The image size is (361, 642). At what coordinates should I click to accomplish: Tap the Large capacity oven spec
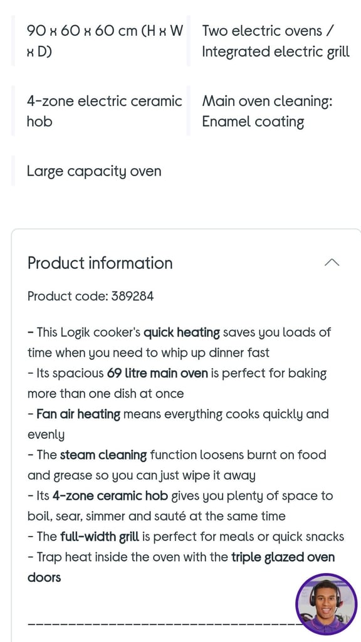pos(94,171)
